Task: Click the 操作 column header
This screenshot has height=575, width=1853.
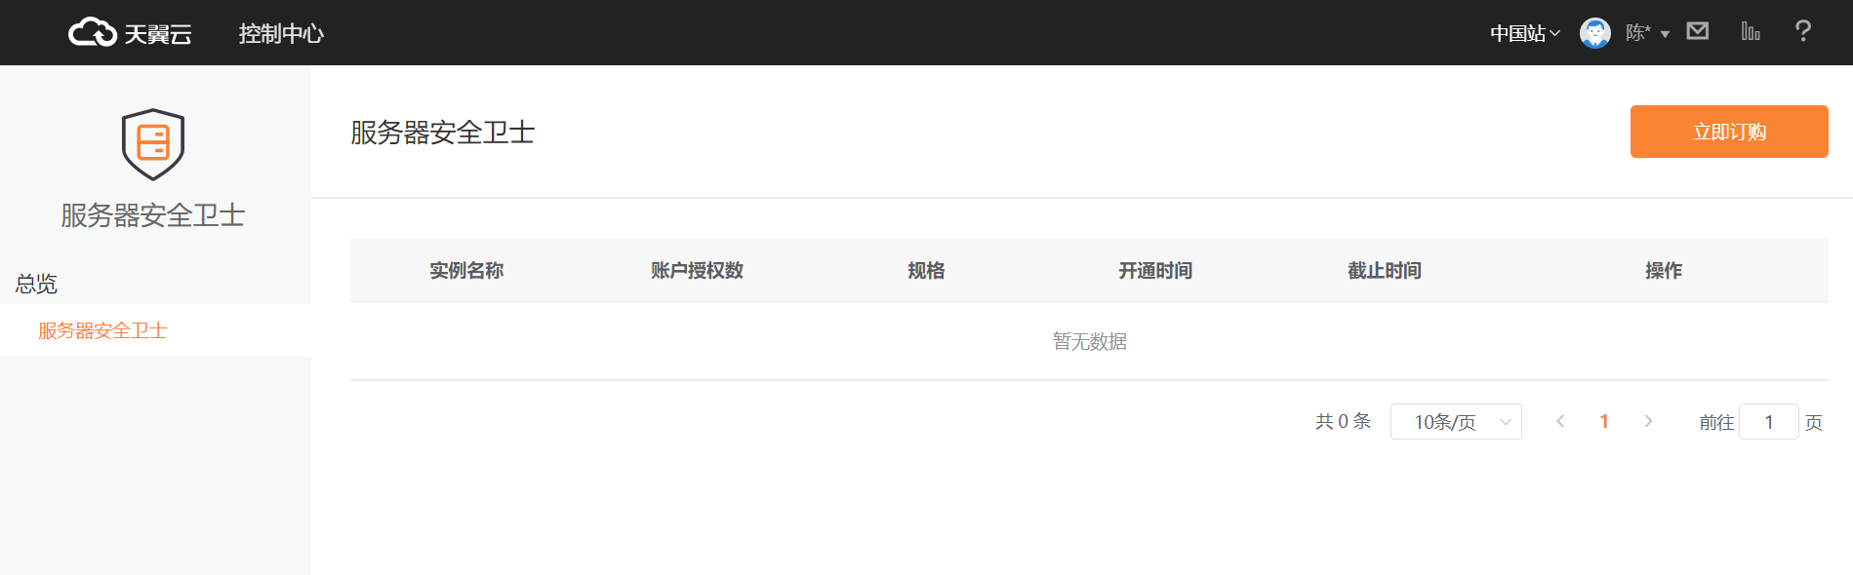Action: click(1664, 271)
